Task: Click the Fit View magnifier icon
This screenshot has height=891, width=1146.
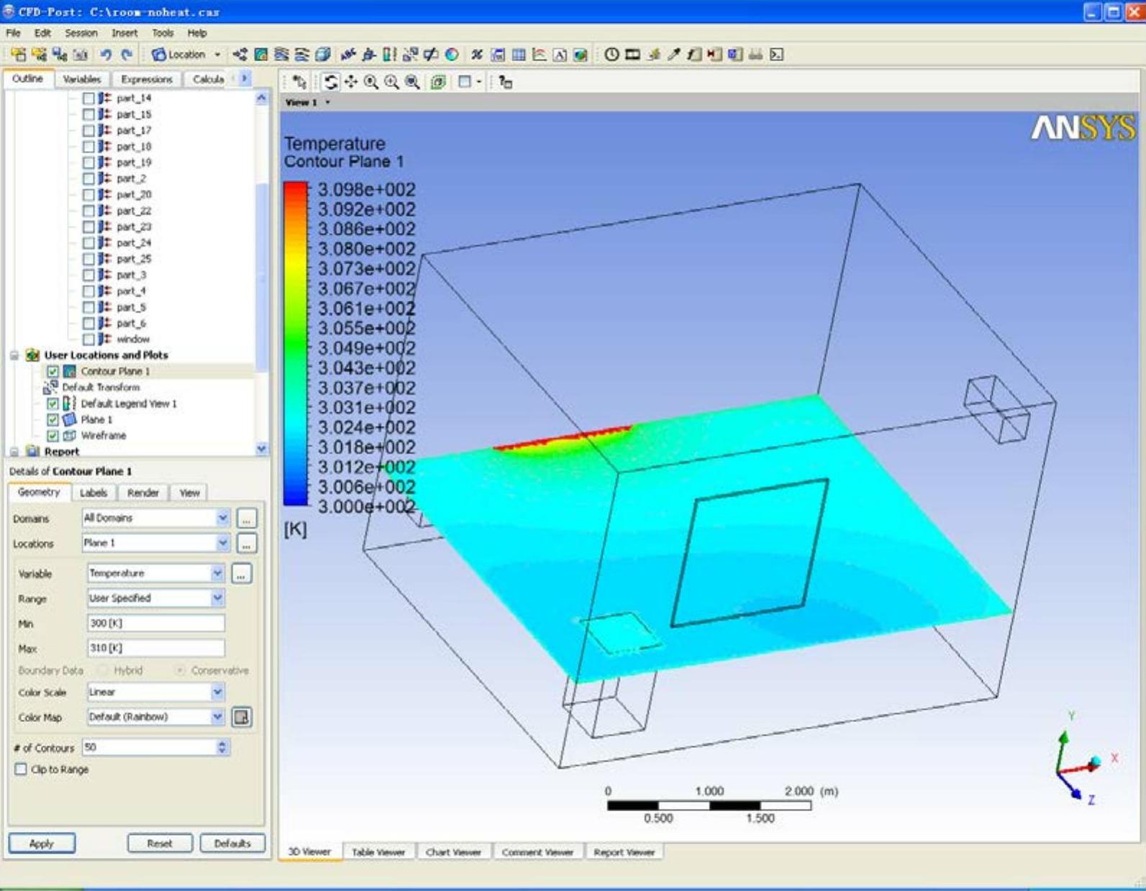Action: [412, 82]
